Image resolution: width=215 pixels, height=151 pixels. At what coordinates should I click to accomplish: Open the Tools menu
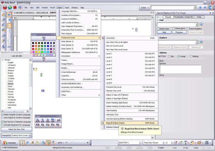click(67, 8)
